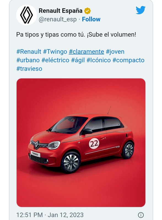Screen dimensions: 162x220
Task: Open the #joven hashtag
Action: tap(115, 52)
